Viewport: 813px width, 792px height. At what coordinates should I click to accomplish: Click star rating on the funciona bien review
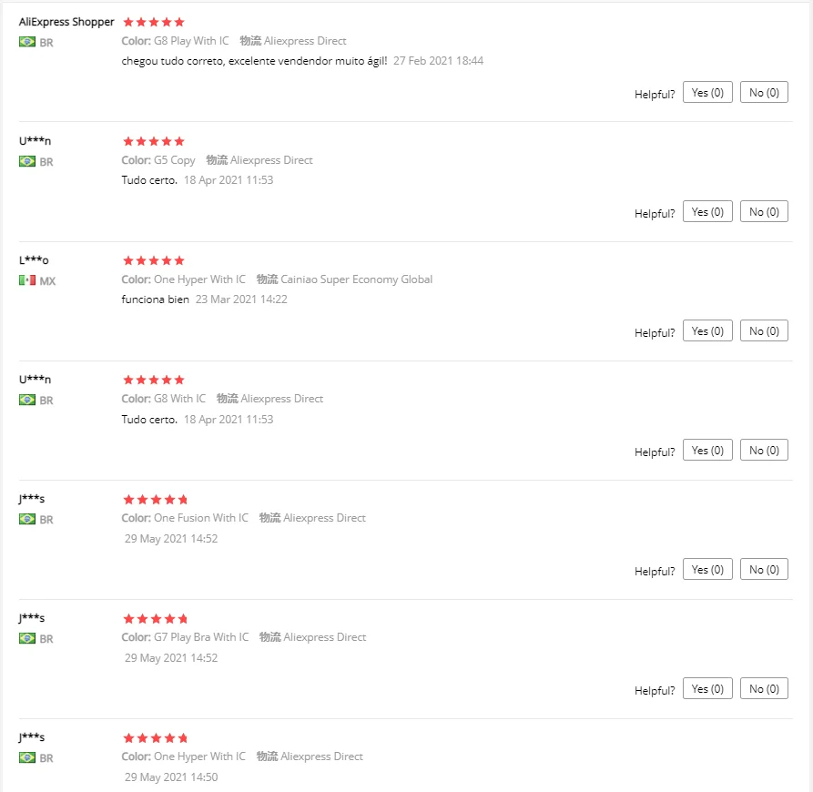154,260
